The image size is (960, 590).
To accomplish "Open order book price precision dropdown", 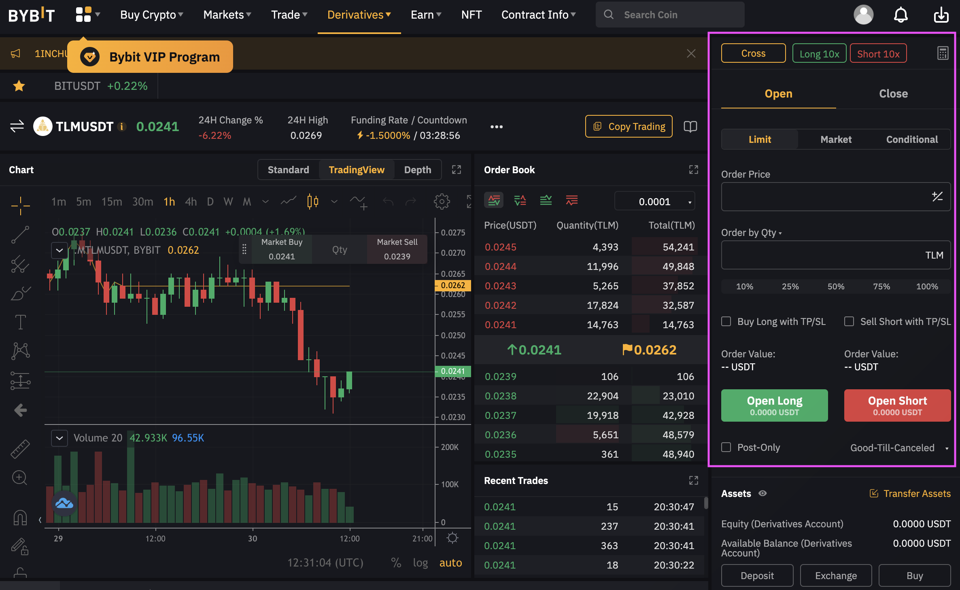I will (654, 201).
